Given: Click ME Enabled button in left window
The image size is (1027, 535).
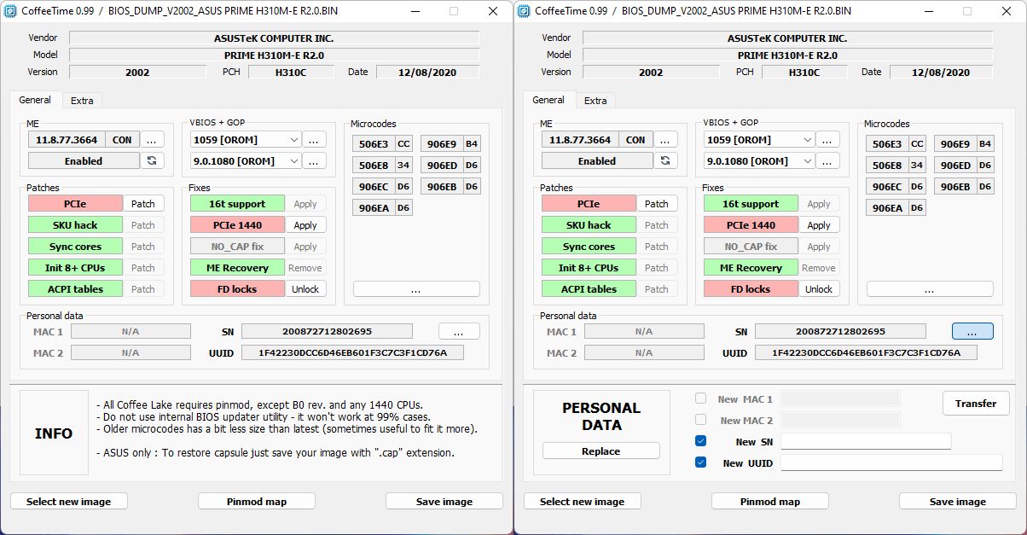Looking at the screenshot, I should click(x=84, y=160).
